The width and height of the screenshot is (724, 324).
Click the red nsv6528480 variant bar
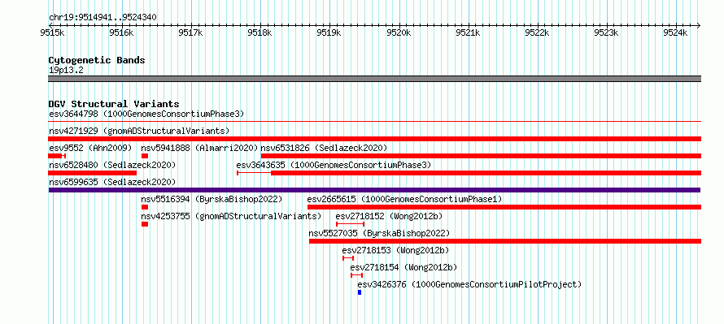[x=93, y=173]
